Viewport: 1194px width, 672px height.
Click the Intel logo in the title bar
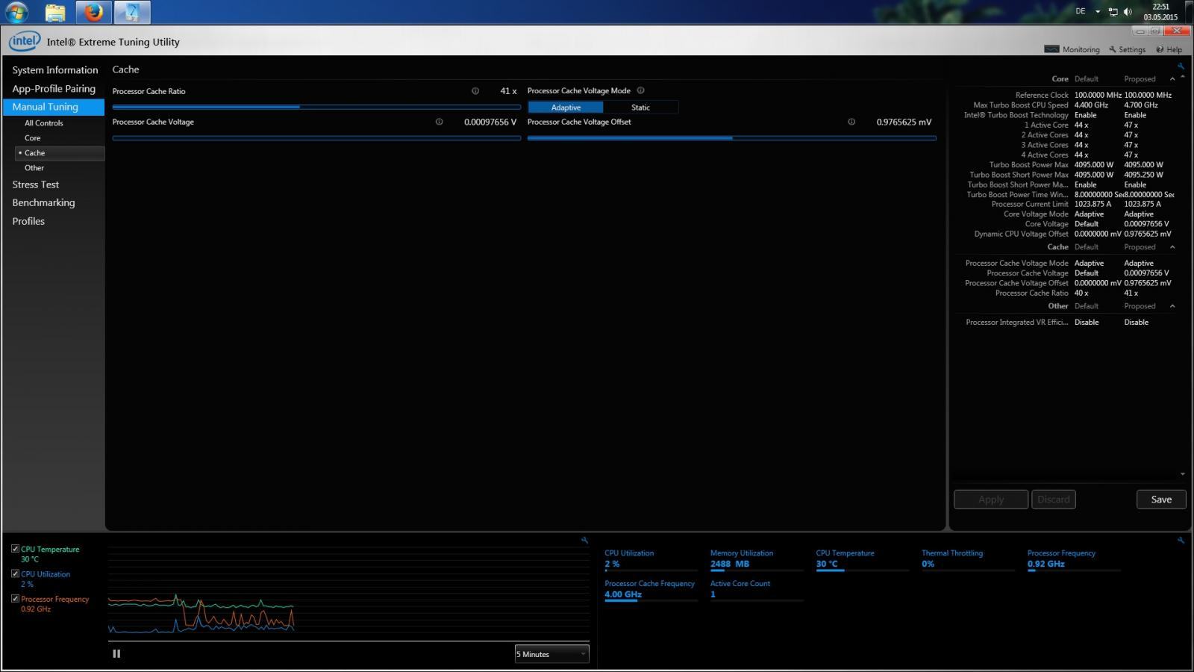[25, 42]
